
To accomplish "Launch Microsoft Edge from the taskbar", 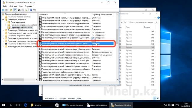I will 25,105.
